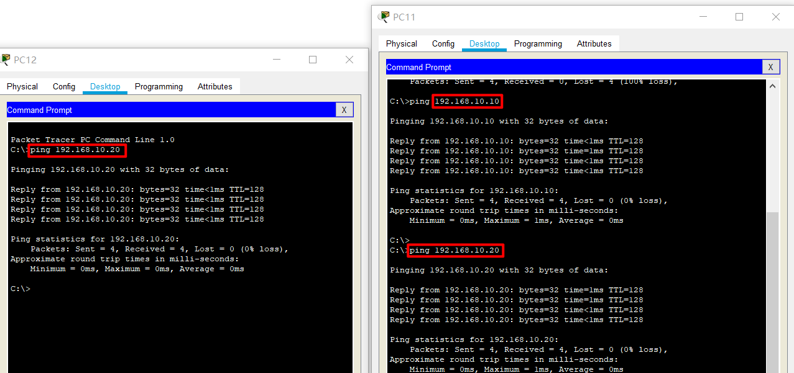
Task: Click 'Approximate round trip times' line in PC12
Action: coord(124,259)
